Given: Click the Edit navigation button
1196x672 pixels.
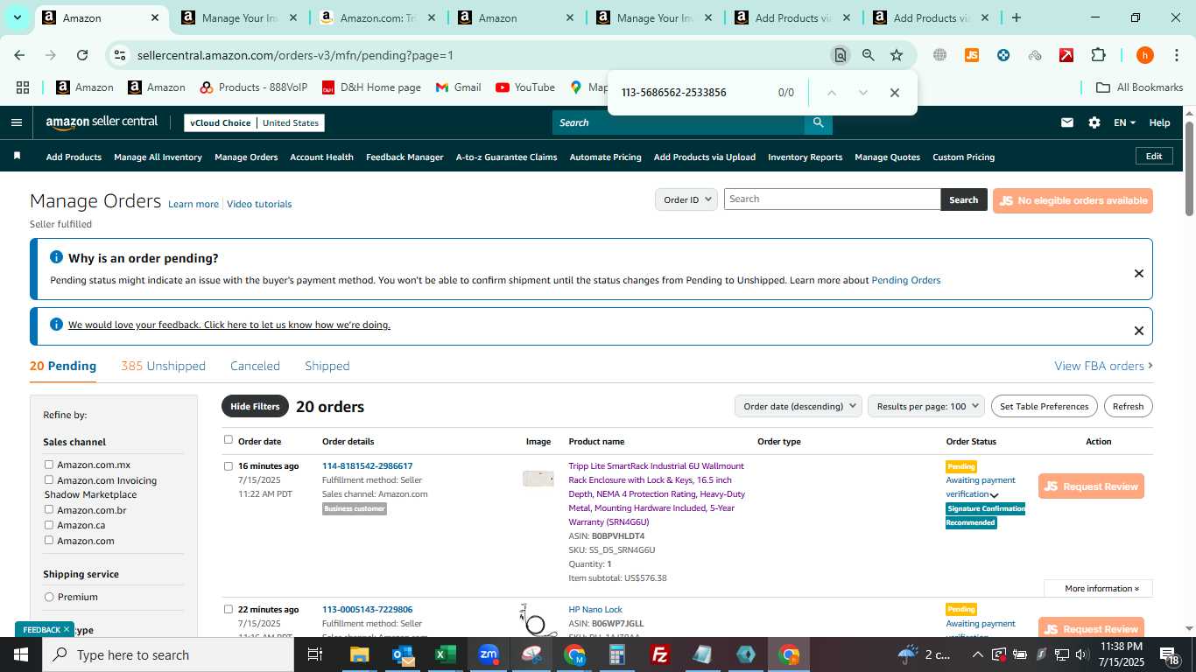Looking at the screenshot, I should [x=1154, y=156].
